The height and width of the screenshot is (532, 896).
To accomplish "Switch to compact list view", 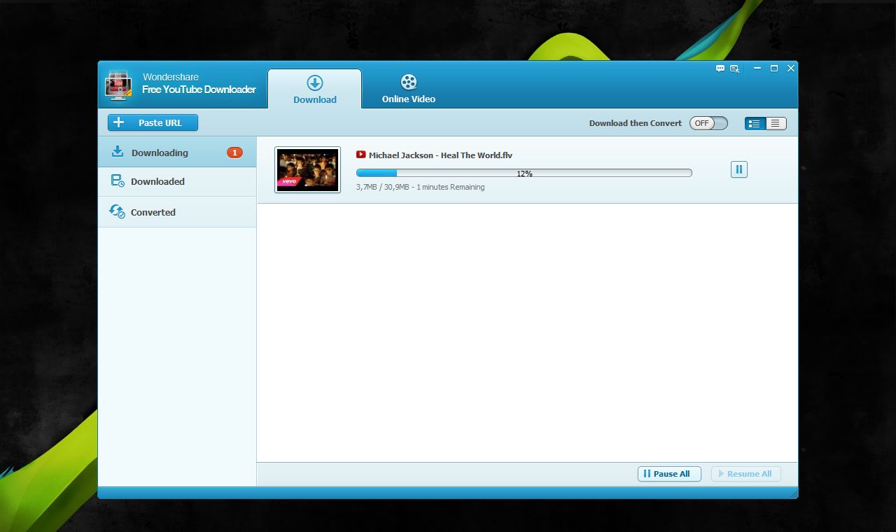I will [776, 123].
